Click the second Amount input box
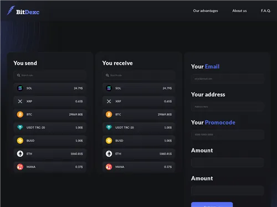Viewport: 277px width, 207px height. [x=228, y=190]
